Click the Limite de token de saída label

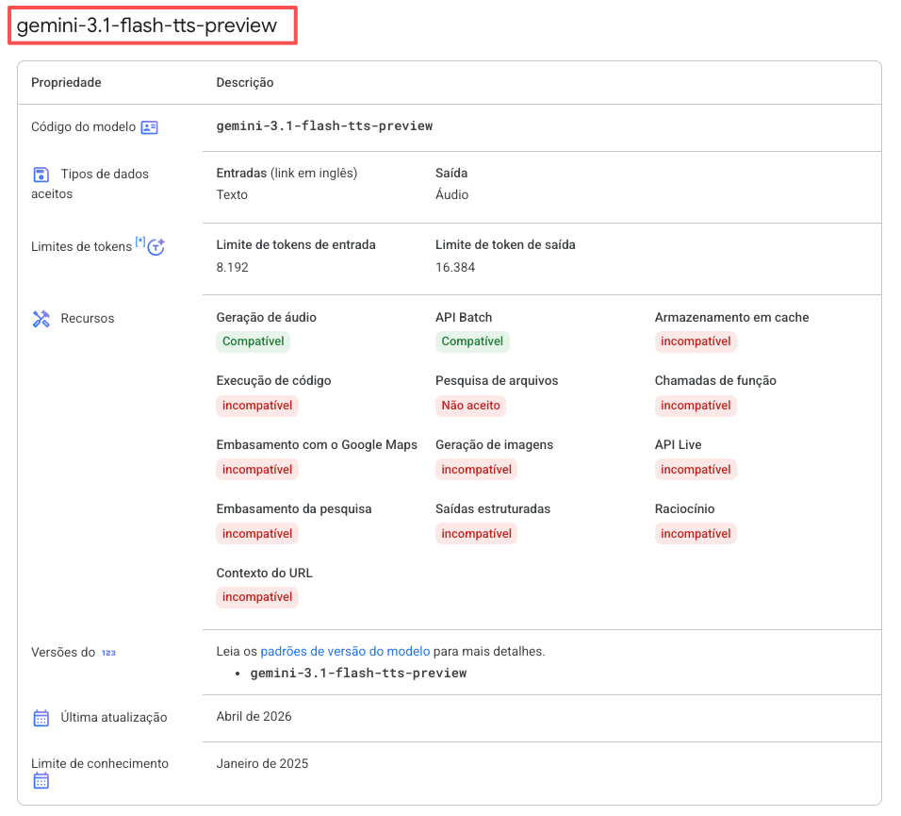point(506,245)
